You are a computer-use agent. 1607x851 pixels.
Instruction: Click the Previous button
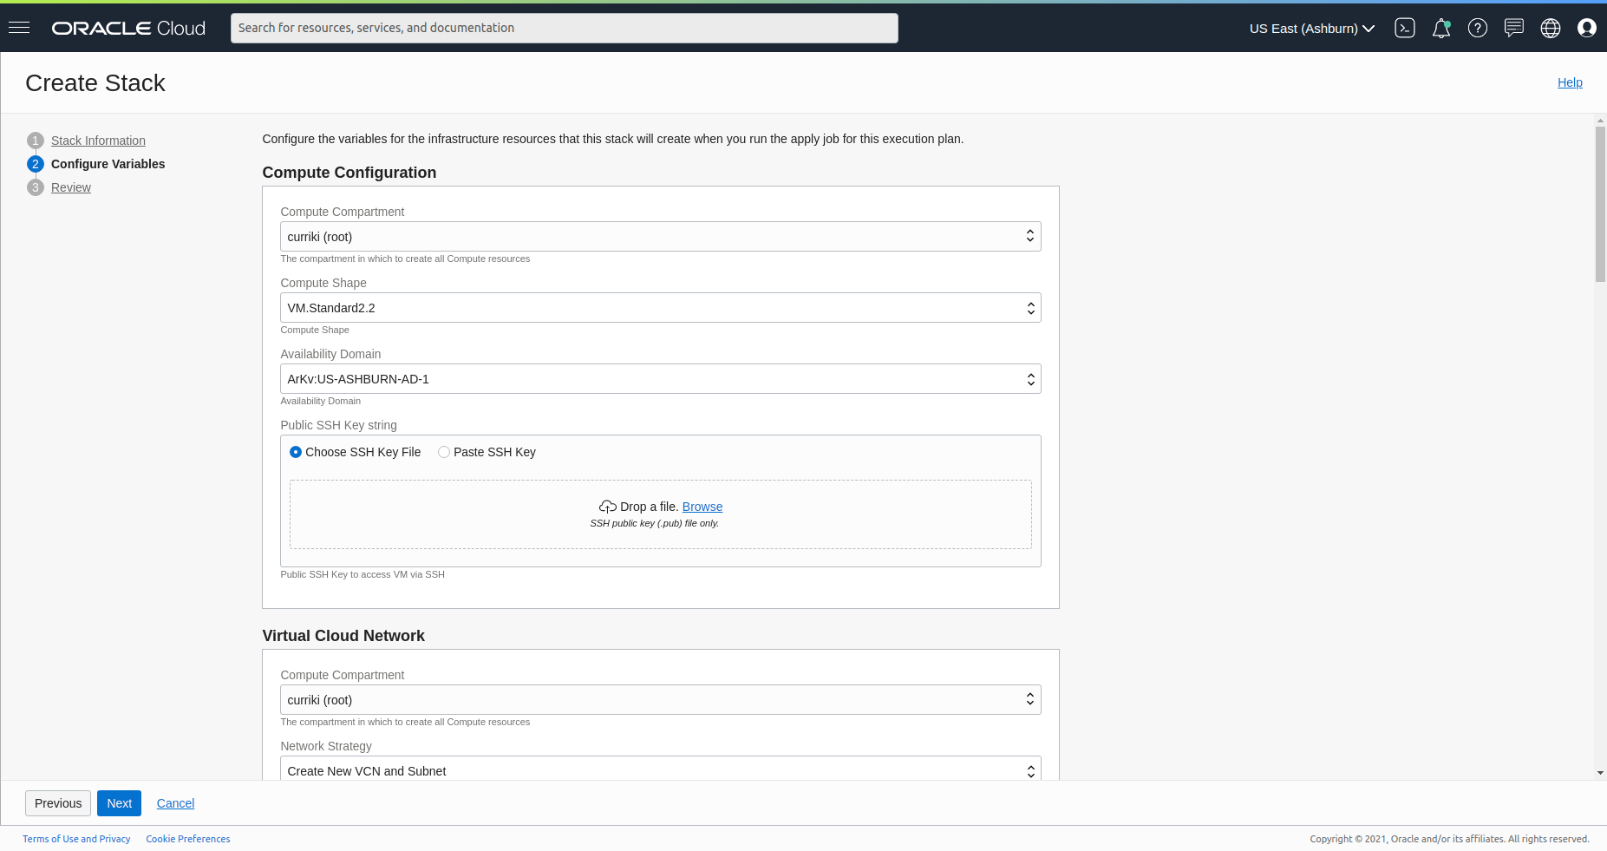(x=58, y=803)
